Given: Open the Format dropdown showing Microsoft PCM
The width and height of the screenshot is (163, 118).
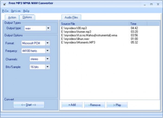Looking at the screenshot, I should pos(48,43).
